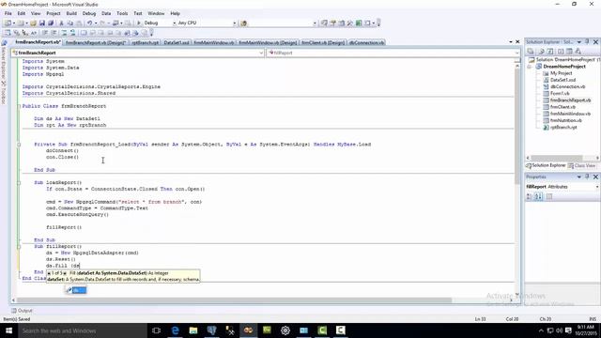Click the Save toolbar icon
The height and width of the screenshot is (338, 601).
click(42, 23)
